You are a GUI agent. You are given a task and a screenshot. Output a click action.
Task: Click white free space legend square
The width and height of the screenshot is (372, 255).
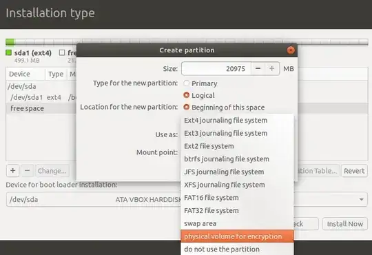click(x=62, y=52)
